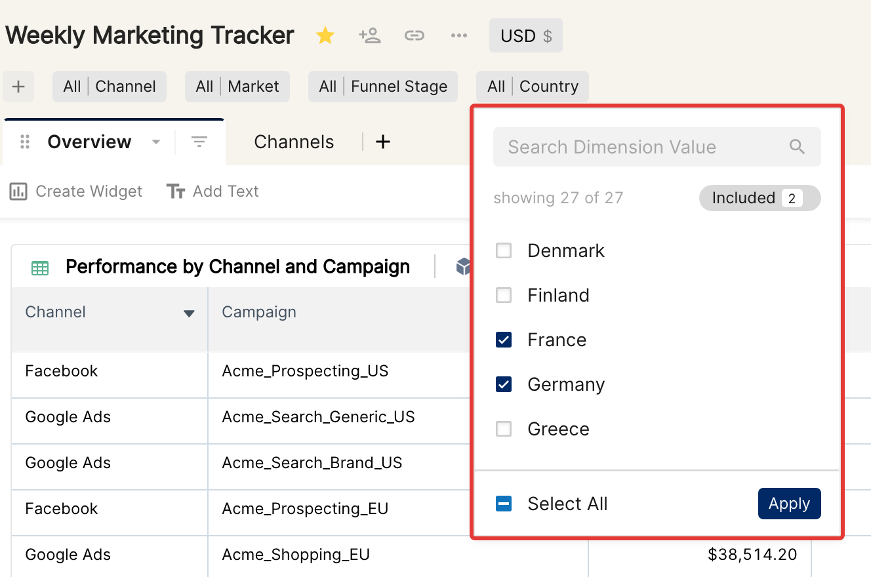Open the All Market filter dropdown
Viewport: 871px width, 577px height.
(237, 87)
